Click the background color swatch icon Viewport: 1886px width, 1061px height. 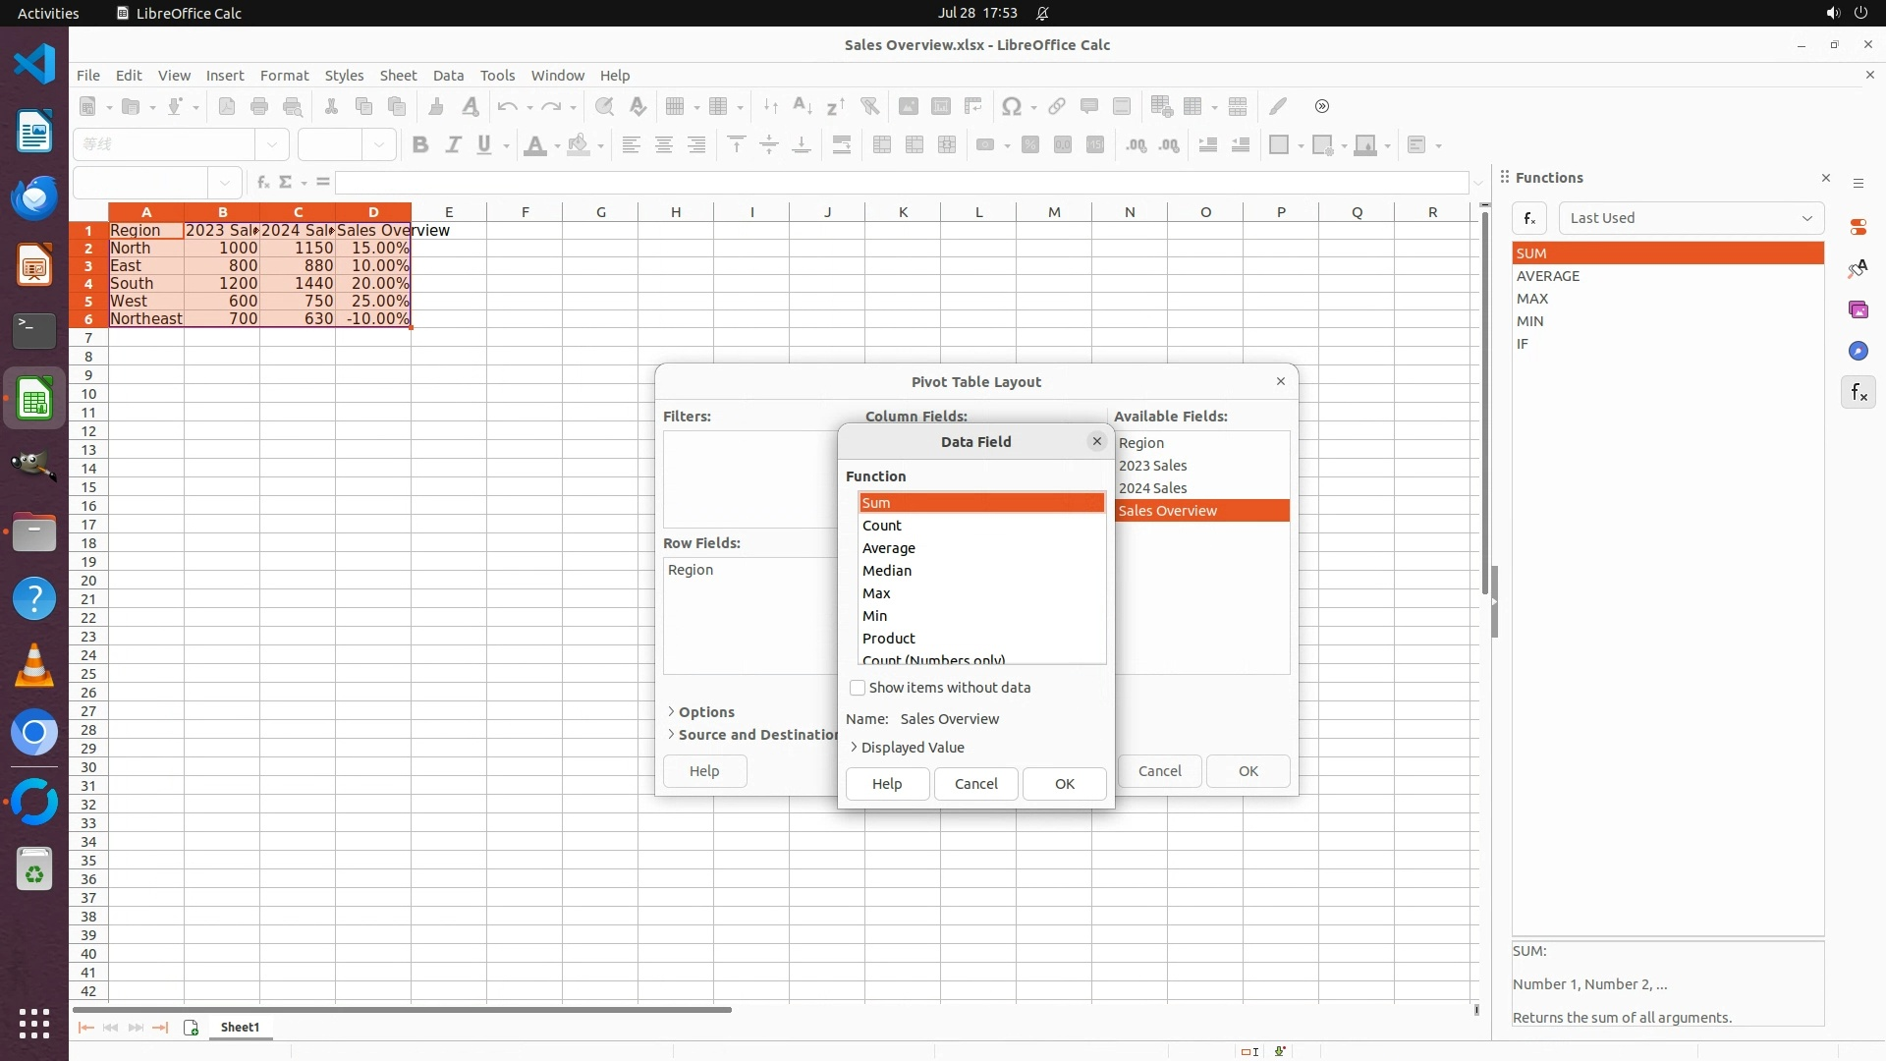pyautogui.click(x=580, y=145)
